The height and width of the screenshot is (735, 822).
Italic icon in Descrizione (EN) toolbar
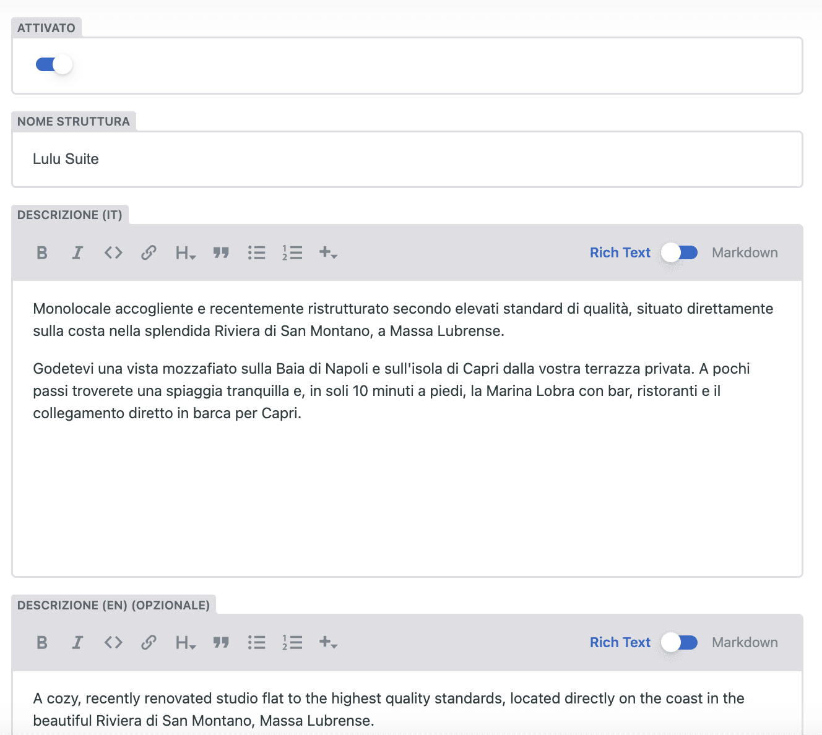point(77,642)
